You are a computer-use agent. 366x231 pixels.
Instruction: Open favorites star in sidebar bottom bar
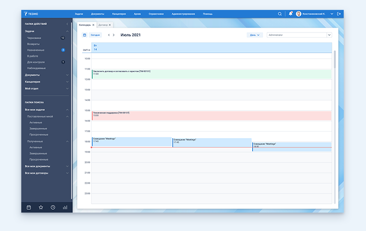(x=41, y=207)
